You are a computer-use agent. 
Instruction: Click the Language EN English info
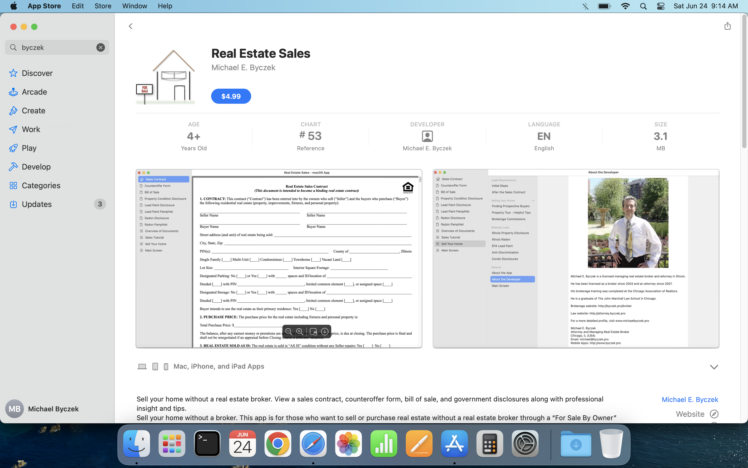(544, 136)
